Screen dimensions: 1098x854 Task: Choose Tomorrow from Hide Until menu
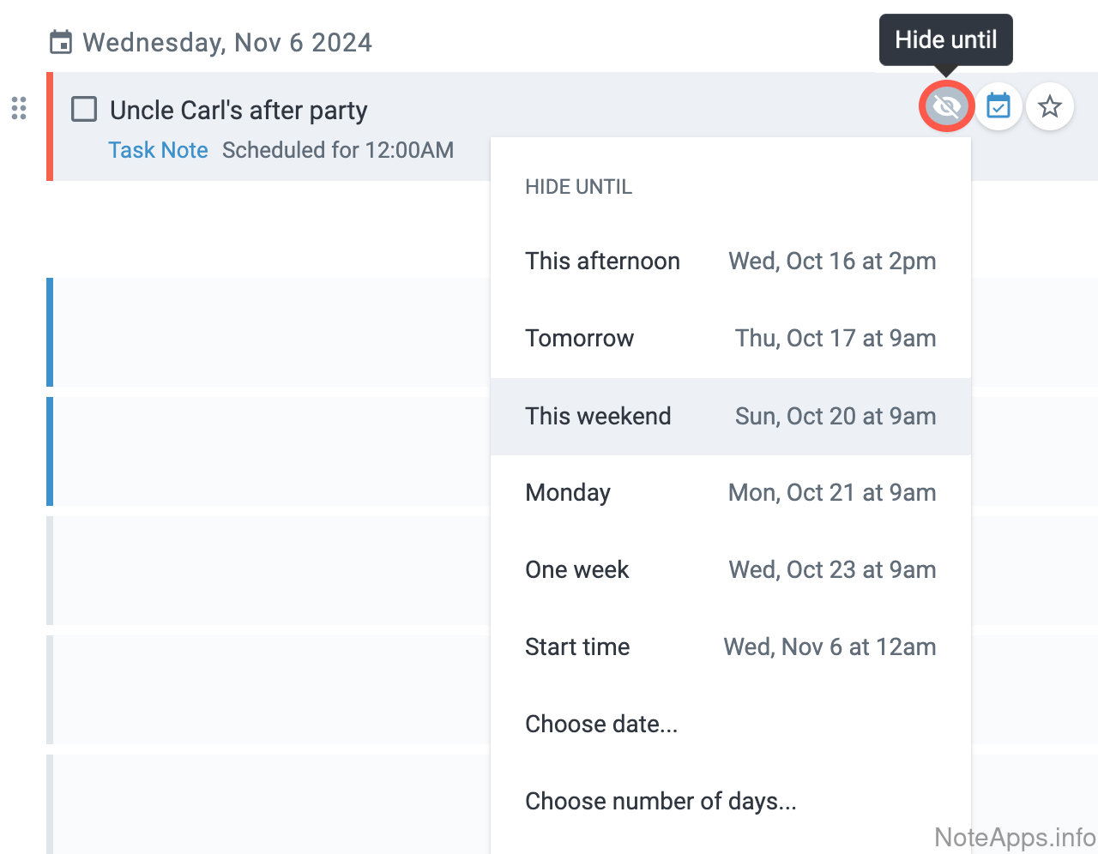coord(730,339)
